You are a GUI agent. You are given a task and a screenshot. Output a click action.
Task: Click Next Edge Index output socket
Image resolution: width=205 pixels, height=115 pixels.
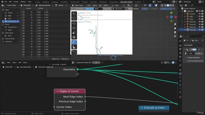tap(85, 96)
